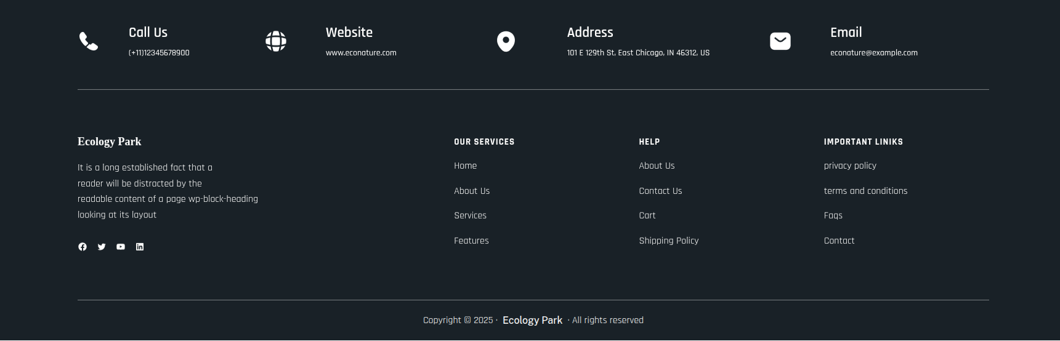1060x341 pixels.
Task: Click the phone icon beside Call Us
Action: [x=89, y=41]
